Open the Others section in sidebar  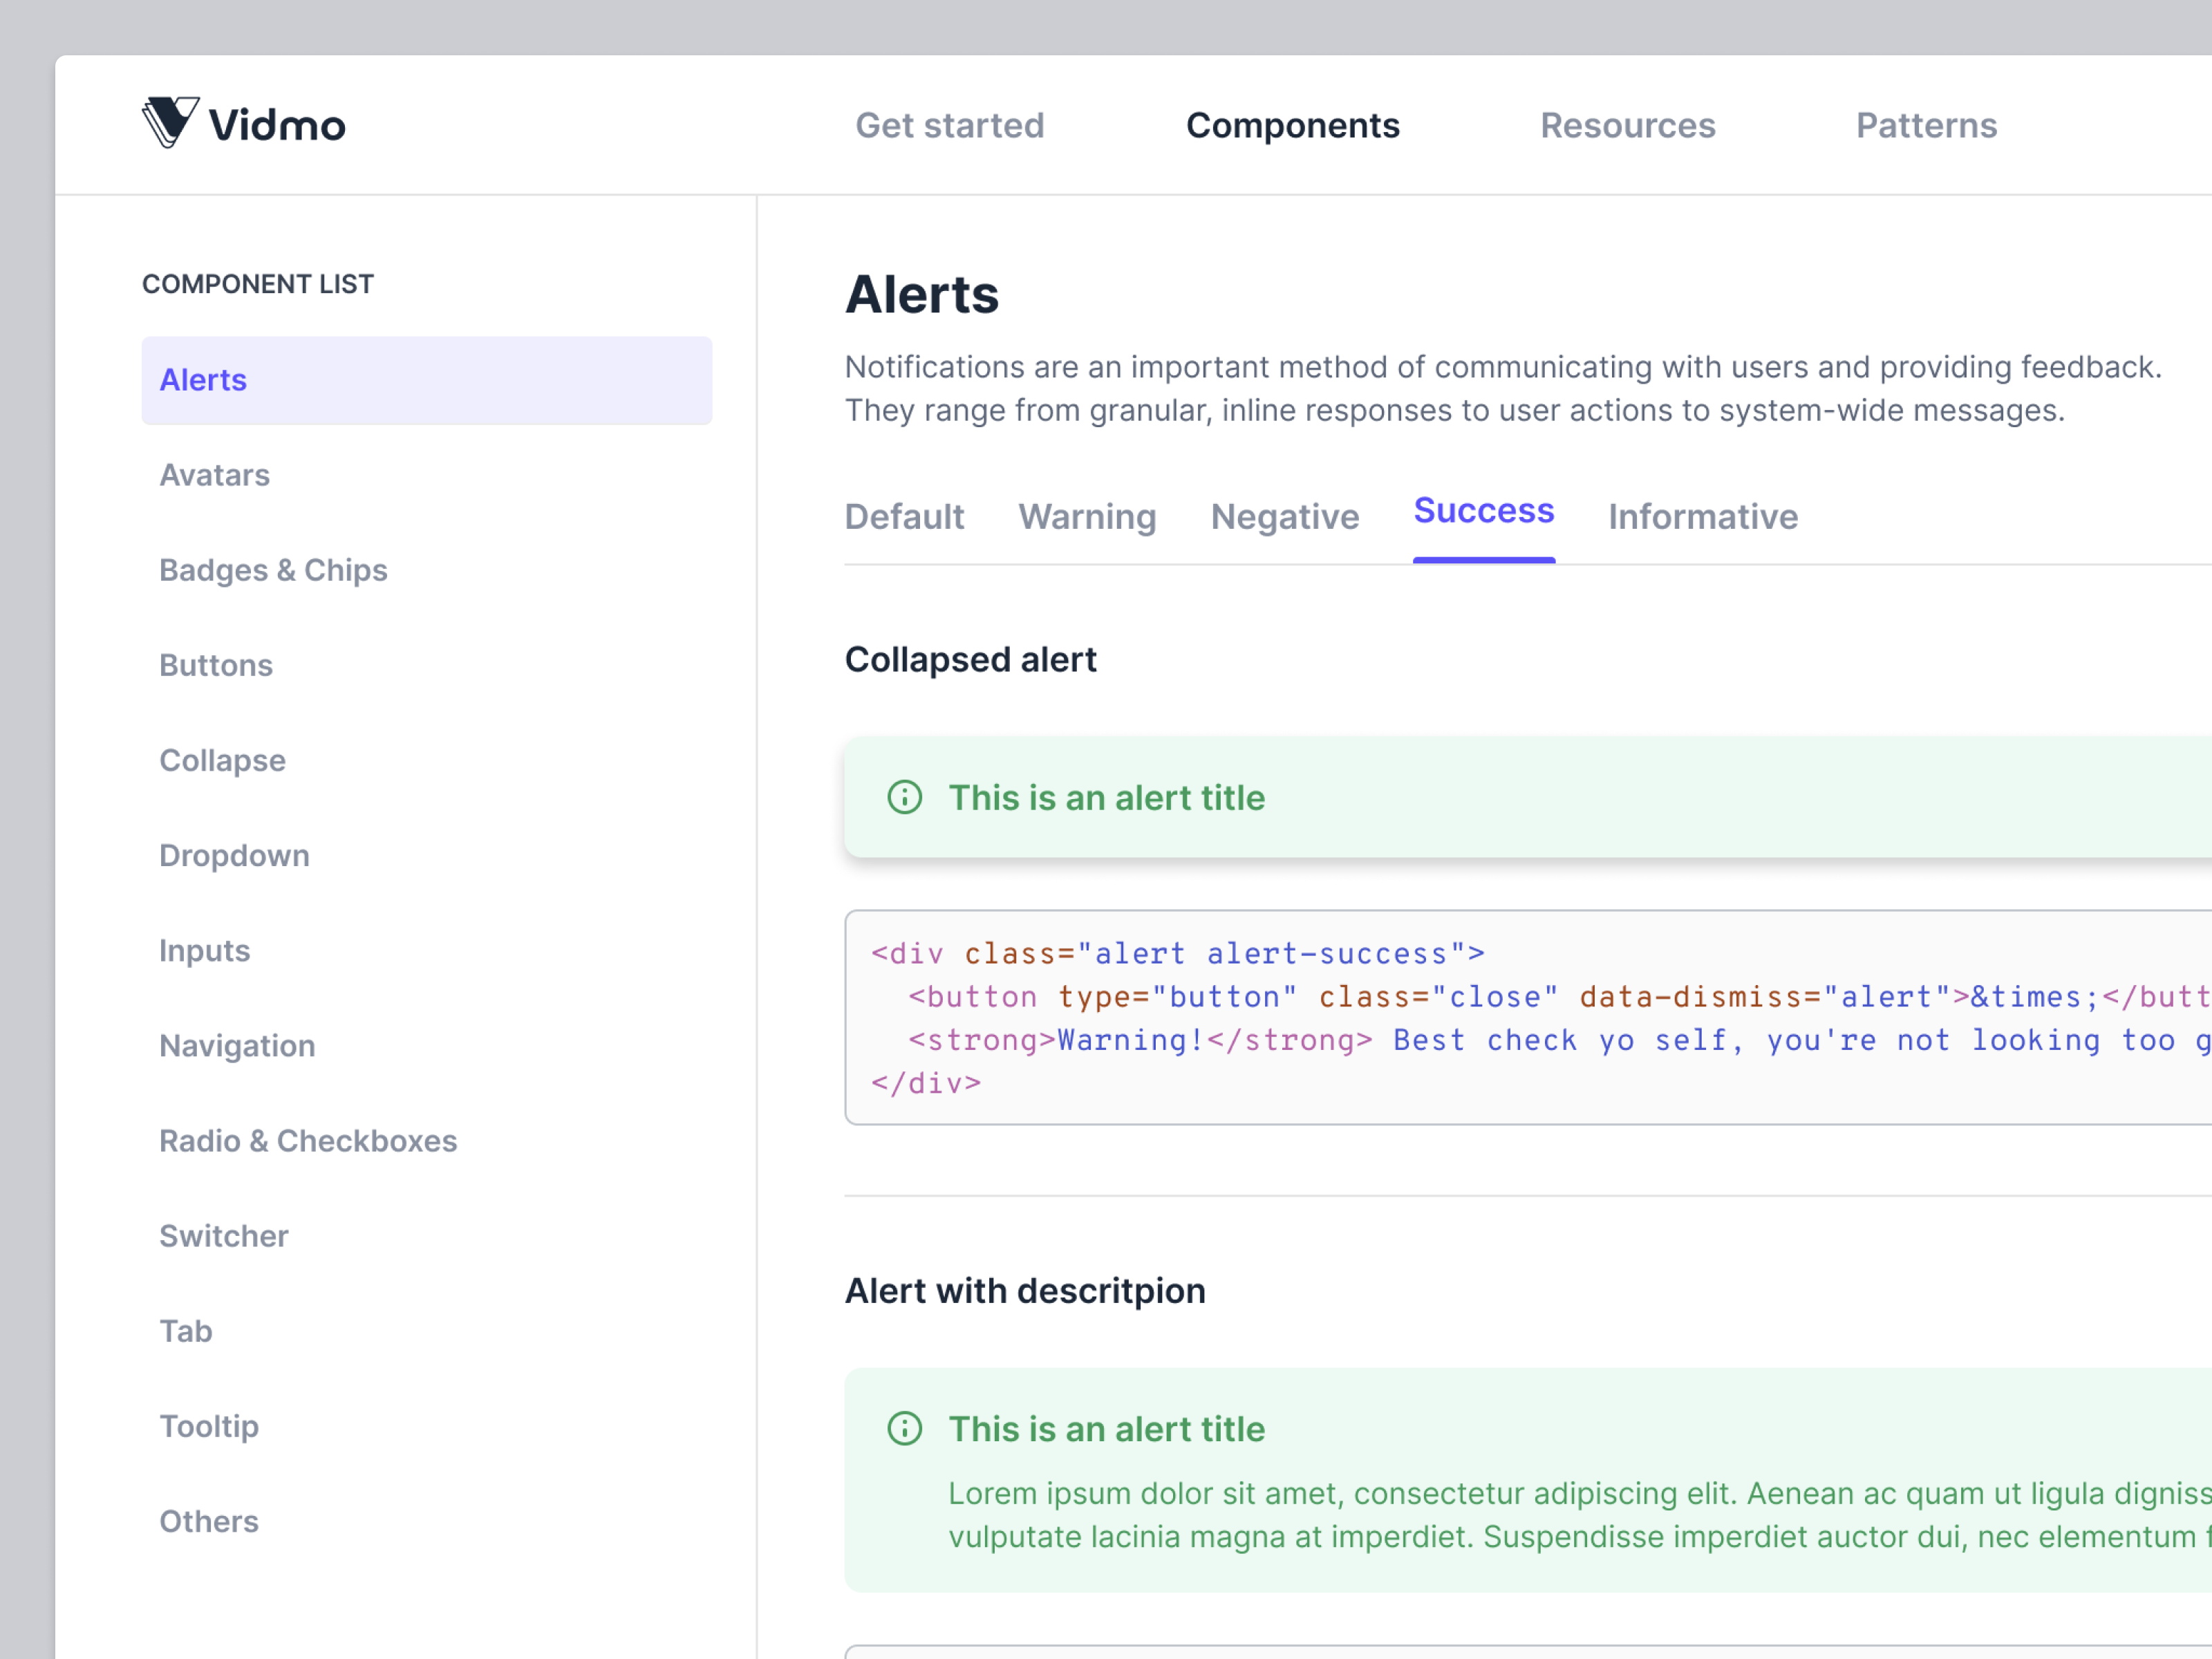(209, 1521)
